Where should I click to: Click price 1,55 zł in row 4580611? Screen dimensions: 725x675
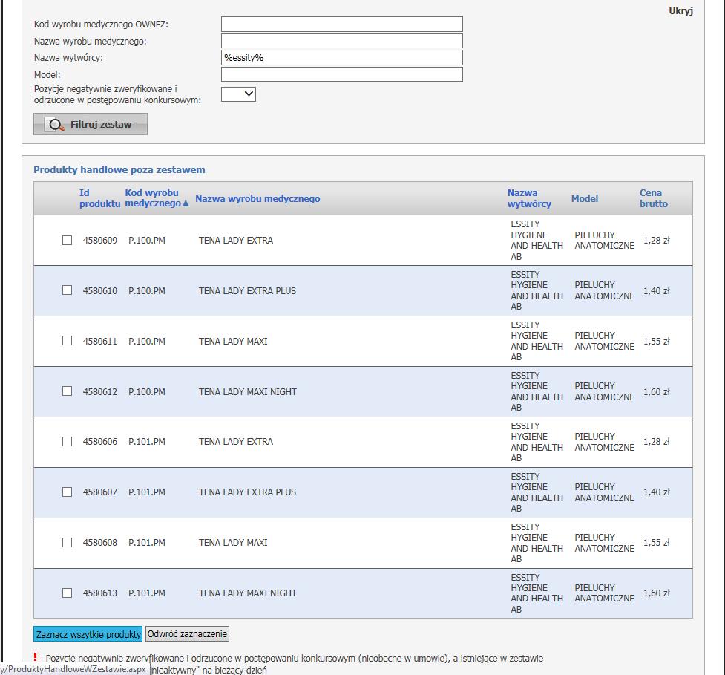click(x=656, y=341)
